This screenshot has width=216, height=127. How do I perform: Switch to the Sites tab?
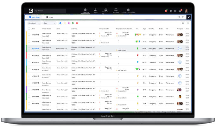pos(49,17)
